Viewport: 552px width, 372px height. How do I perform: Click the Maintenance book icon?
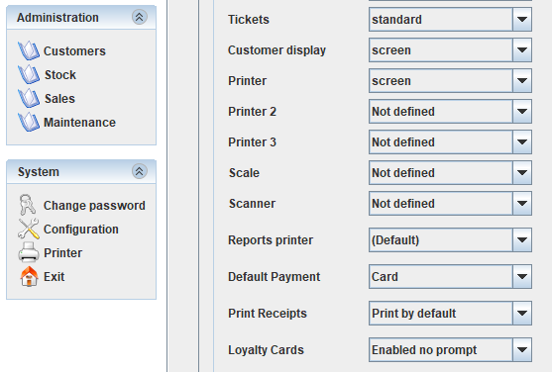(x=29, y=122)
